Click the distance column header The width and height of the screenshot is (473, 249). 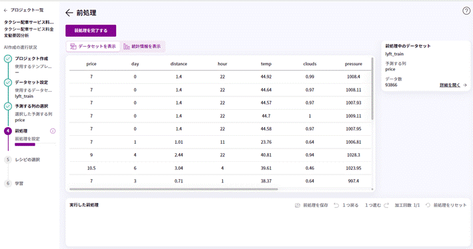[x=179, y=64]
